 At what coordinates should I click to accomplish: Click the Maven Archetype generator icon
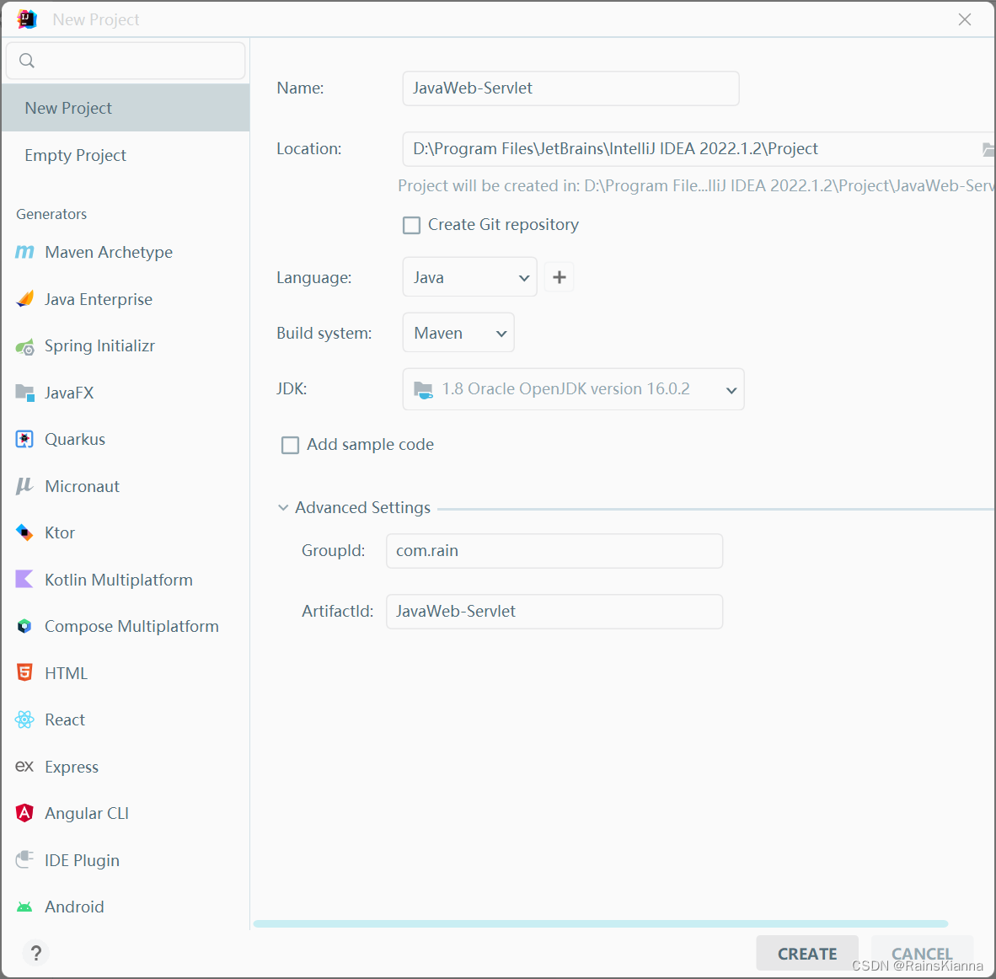[24, 252]
